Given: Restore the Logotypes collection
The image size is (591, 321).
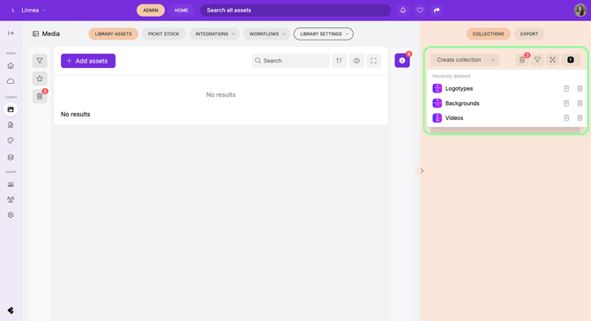Looking at the screenshot, I should [566, 88].
